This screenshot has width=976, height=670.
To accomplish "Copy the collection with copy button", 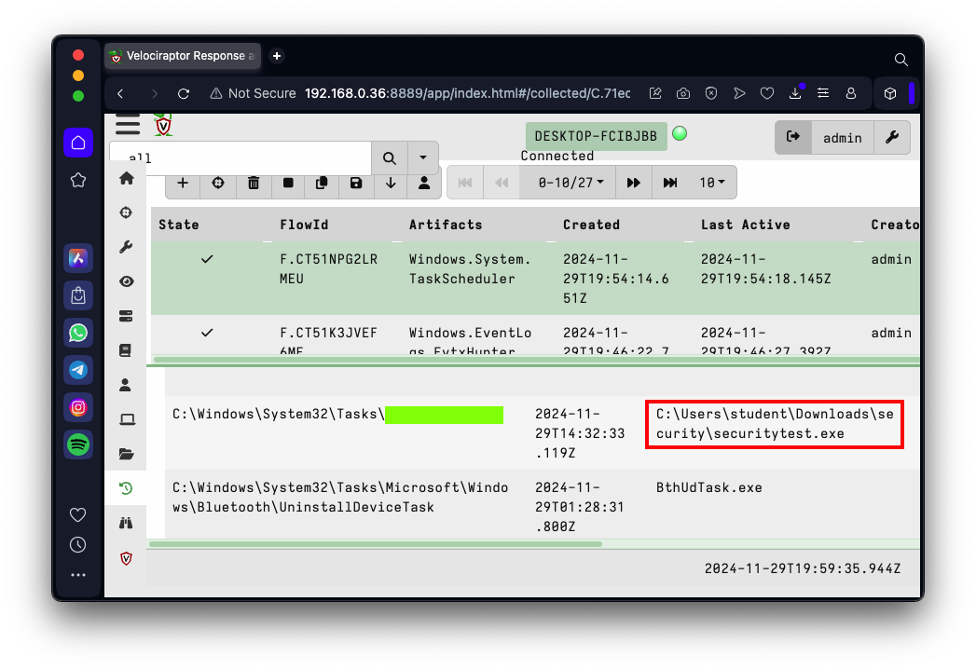I will 322,183.
